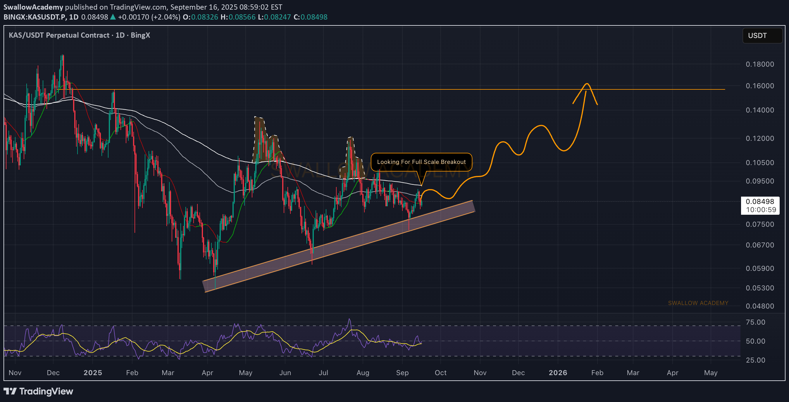Click the Aug label on time axis
The image size is (789, 402).
[x=363, y=373]
